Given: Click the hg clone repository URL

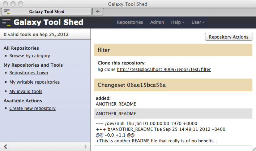Looking at the screenshot, I should [163, 69].
